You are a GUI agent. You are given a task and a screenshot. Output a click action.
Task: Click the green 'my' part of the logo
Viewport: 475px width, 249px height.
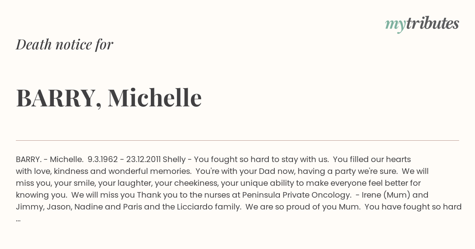tap(395, 25)
